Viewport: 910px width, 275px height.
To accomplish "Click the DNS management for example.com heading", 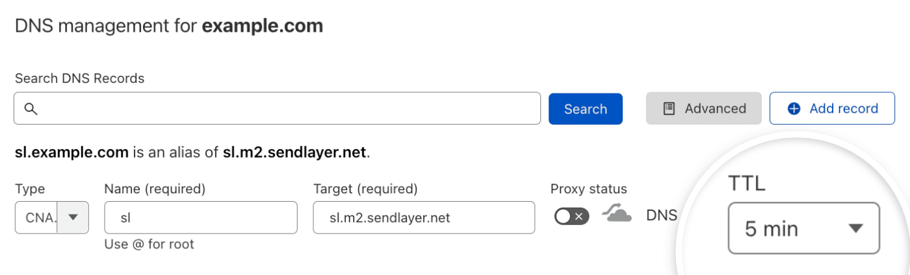I will (169, 26).
